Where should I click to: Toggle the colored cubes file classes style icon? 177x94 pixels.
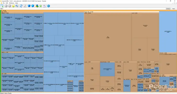[37, 6]
